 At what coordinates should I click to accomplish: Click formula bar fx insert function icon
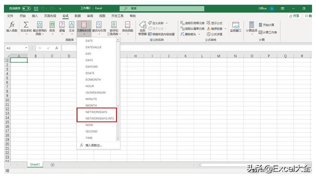(x=57, y=48)
